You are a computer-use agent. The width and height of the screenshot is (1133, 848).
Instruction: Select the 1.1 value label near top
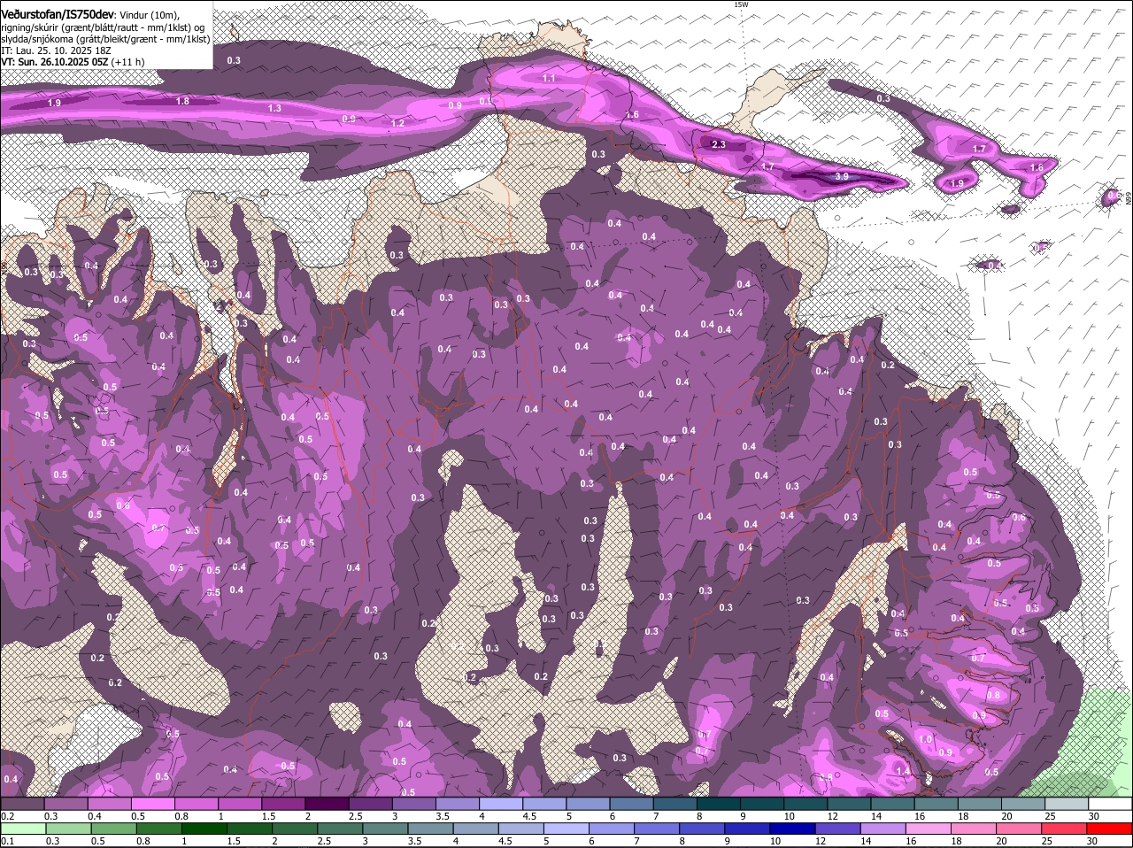(548, 79)
